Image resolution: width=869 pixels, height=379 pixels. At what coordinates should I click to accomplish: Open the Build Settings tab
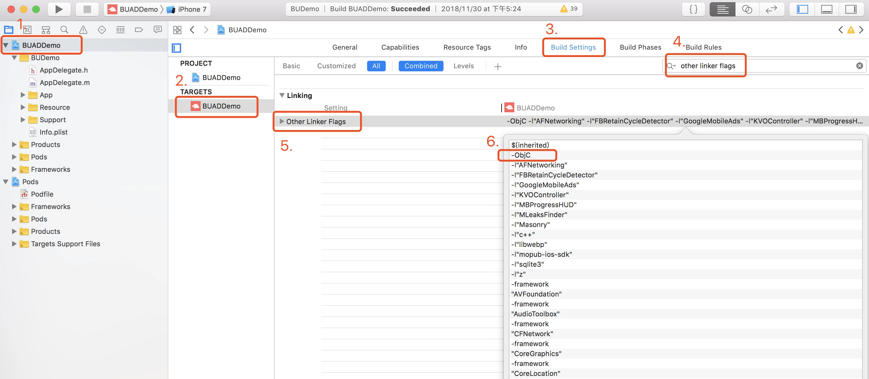[573, 47]
